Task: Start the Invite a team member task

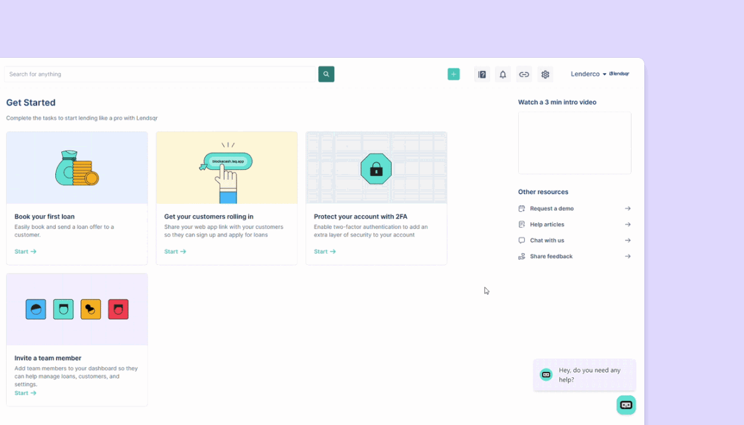Action: [25, 393]
